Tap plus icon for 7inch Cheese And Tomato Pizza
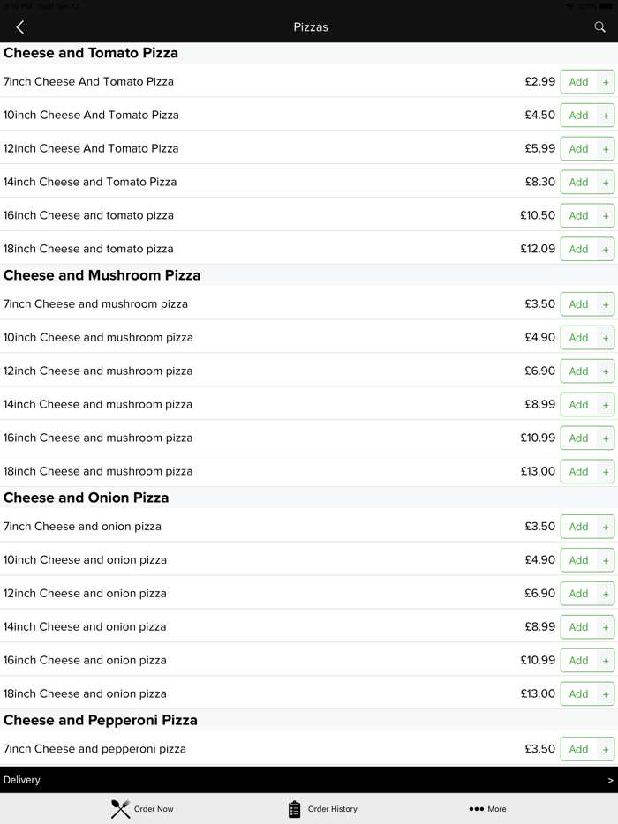Viewport: 618px width, 824px height. 606,82
